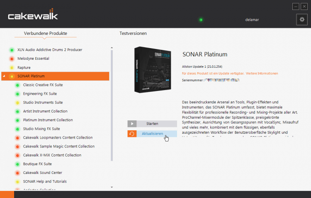Viewport: 311px width, 198px height.
Task: Select Melodyne Essential in the product list
Action: pyautogui.click(x=33, y=59)
